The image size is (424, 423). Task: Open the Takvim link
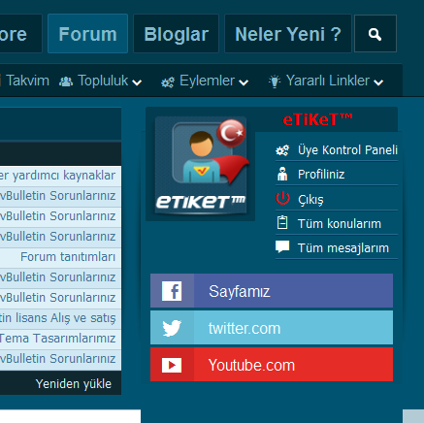pos(27,81)
